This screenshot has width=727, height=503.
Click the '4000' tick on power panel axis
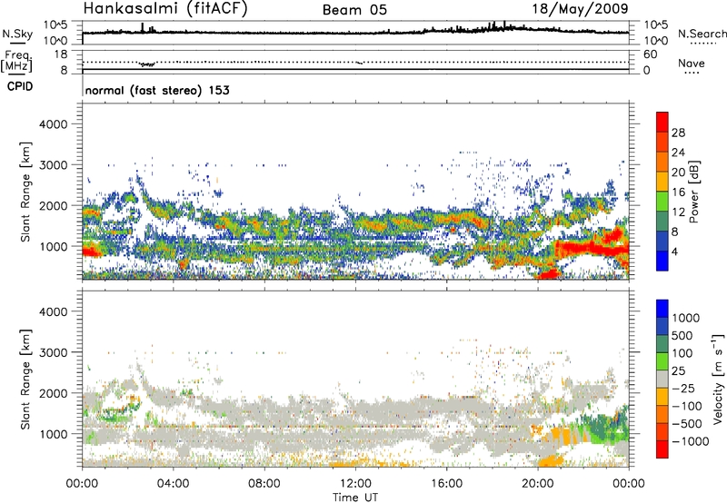[53, 124]
